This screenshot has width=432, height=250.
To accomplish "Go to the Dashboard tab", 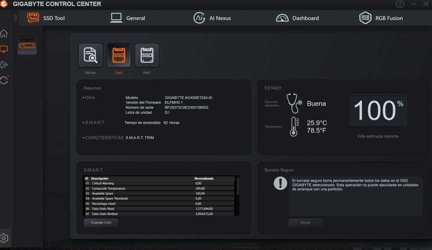I will click(297, 18).
